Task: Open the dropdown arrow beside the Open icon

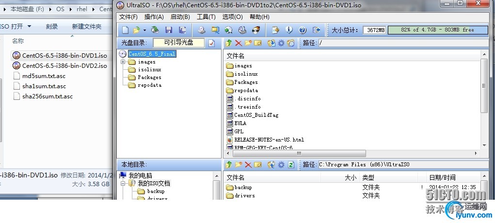Action: [144, 31]
